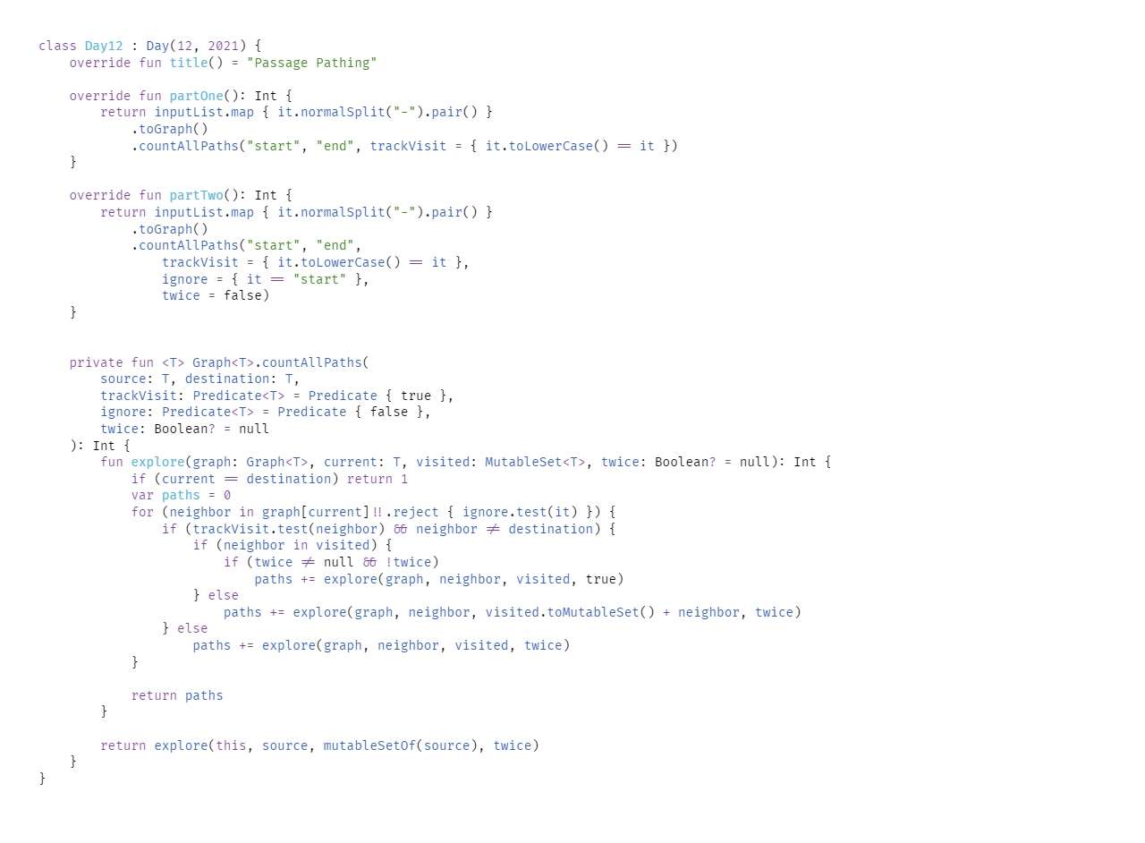Click the first .toGraph() call in partOne
Viewport: 1145px width, 843px height.
point(169,129)
